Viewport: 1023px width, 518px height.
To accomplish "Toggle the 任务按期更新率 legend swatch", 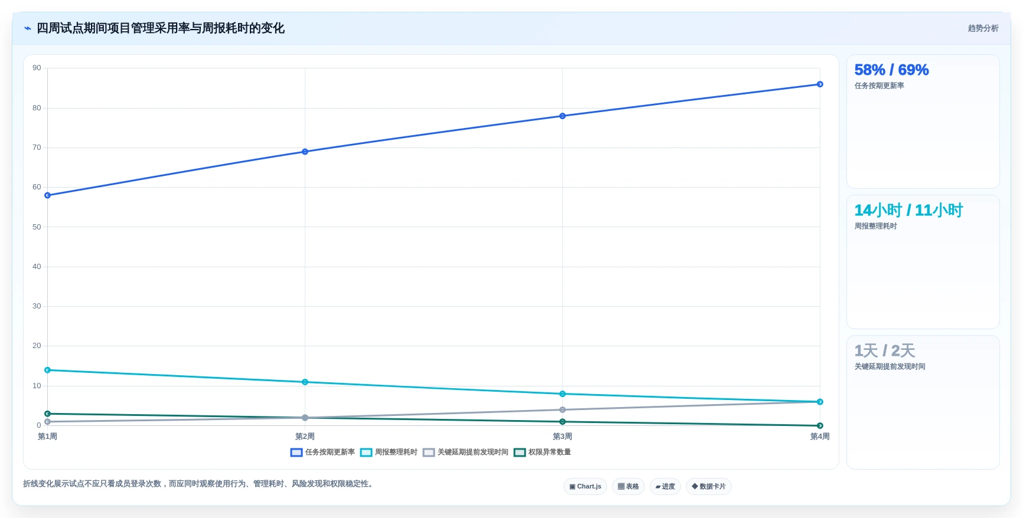I will coord(297,453).
